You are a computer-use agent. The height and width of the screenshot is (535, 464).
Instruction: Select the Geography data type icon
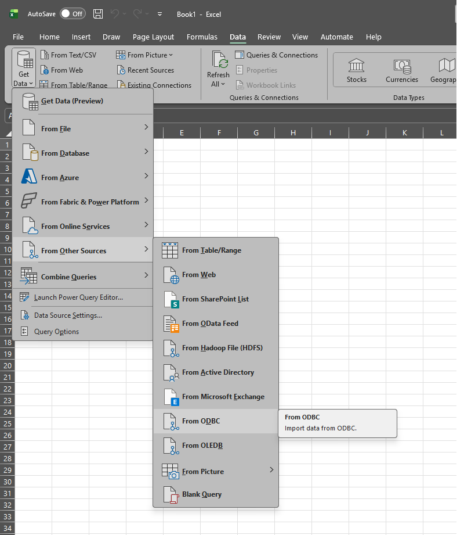(x=447, y=65)
